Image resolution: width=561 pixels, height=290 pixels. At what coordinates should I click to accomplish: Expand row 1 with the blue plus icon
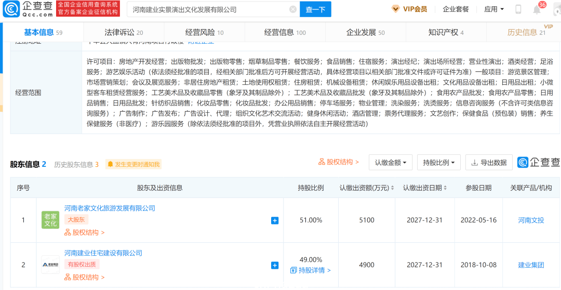275,220
